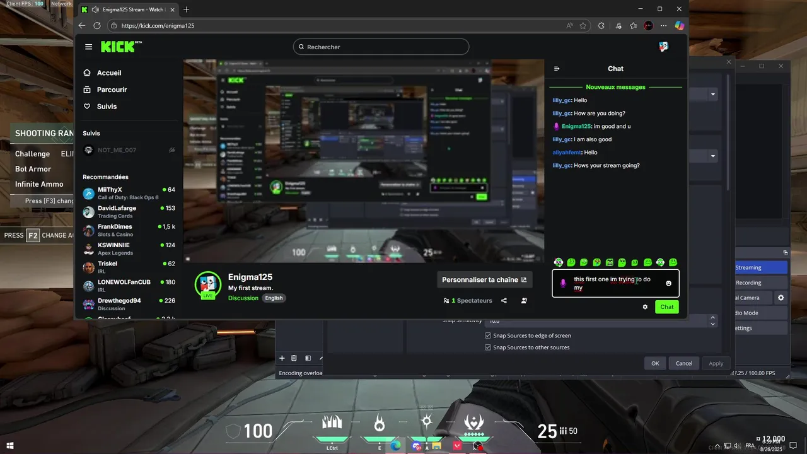Open recommended channel KSWINNIIE

pyautogui.click(x=129, y=248)
